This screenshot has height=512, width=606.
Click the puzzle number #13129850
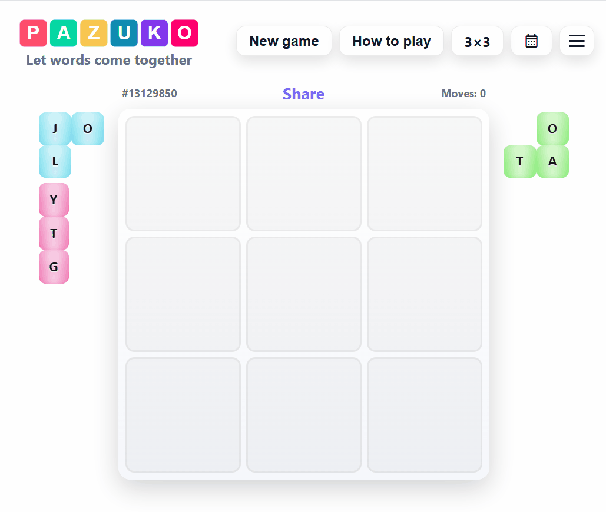(x=150, y=94)
